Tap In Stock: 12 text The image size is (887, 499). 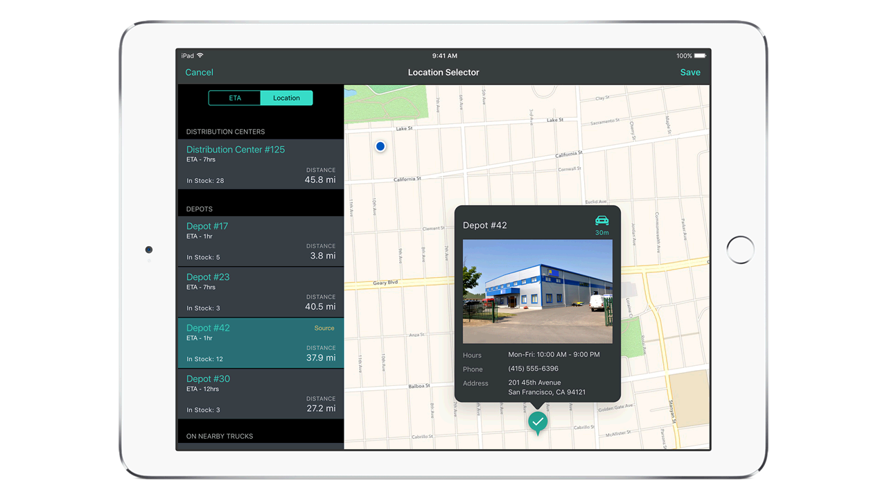point(205,359)
